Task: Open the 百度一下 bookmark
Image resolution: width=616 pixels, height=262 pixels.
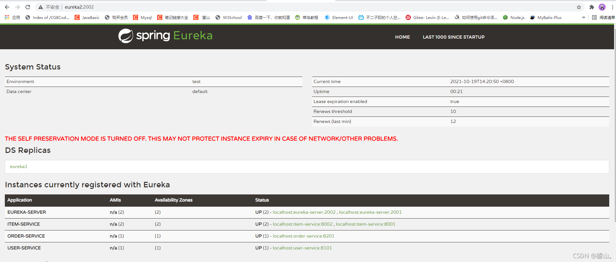Action: point(268,17)
